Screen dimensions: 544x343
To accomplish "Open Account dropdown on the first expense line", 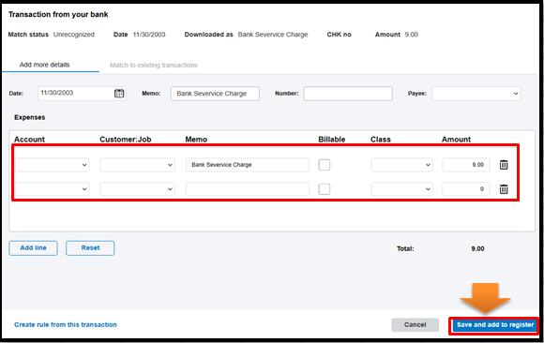I will tap(52, 165).
